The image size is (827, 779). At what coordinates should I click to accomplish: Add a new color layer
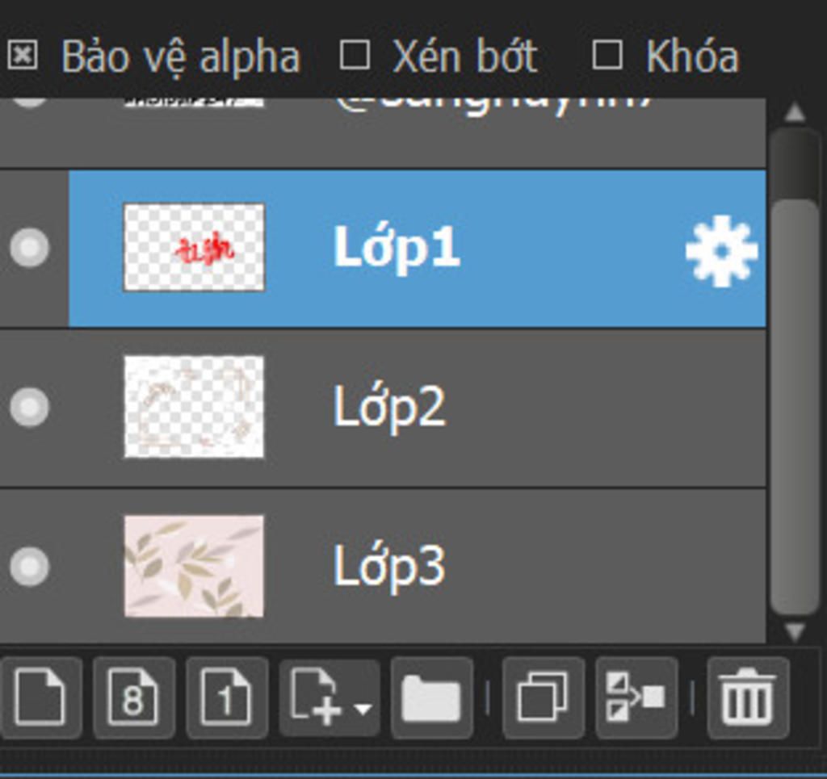tap(40, 697)
